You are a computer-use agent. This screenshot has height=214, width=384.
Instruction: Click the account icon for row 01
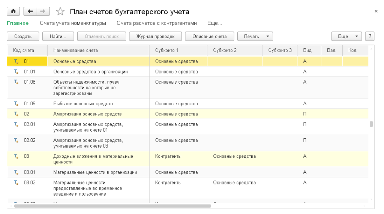16,61
